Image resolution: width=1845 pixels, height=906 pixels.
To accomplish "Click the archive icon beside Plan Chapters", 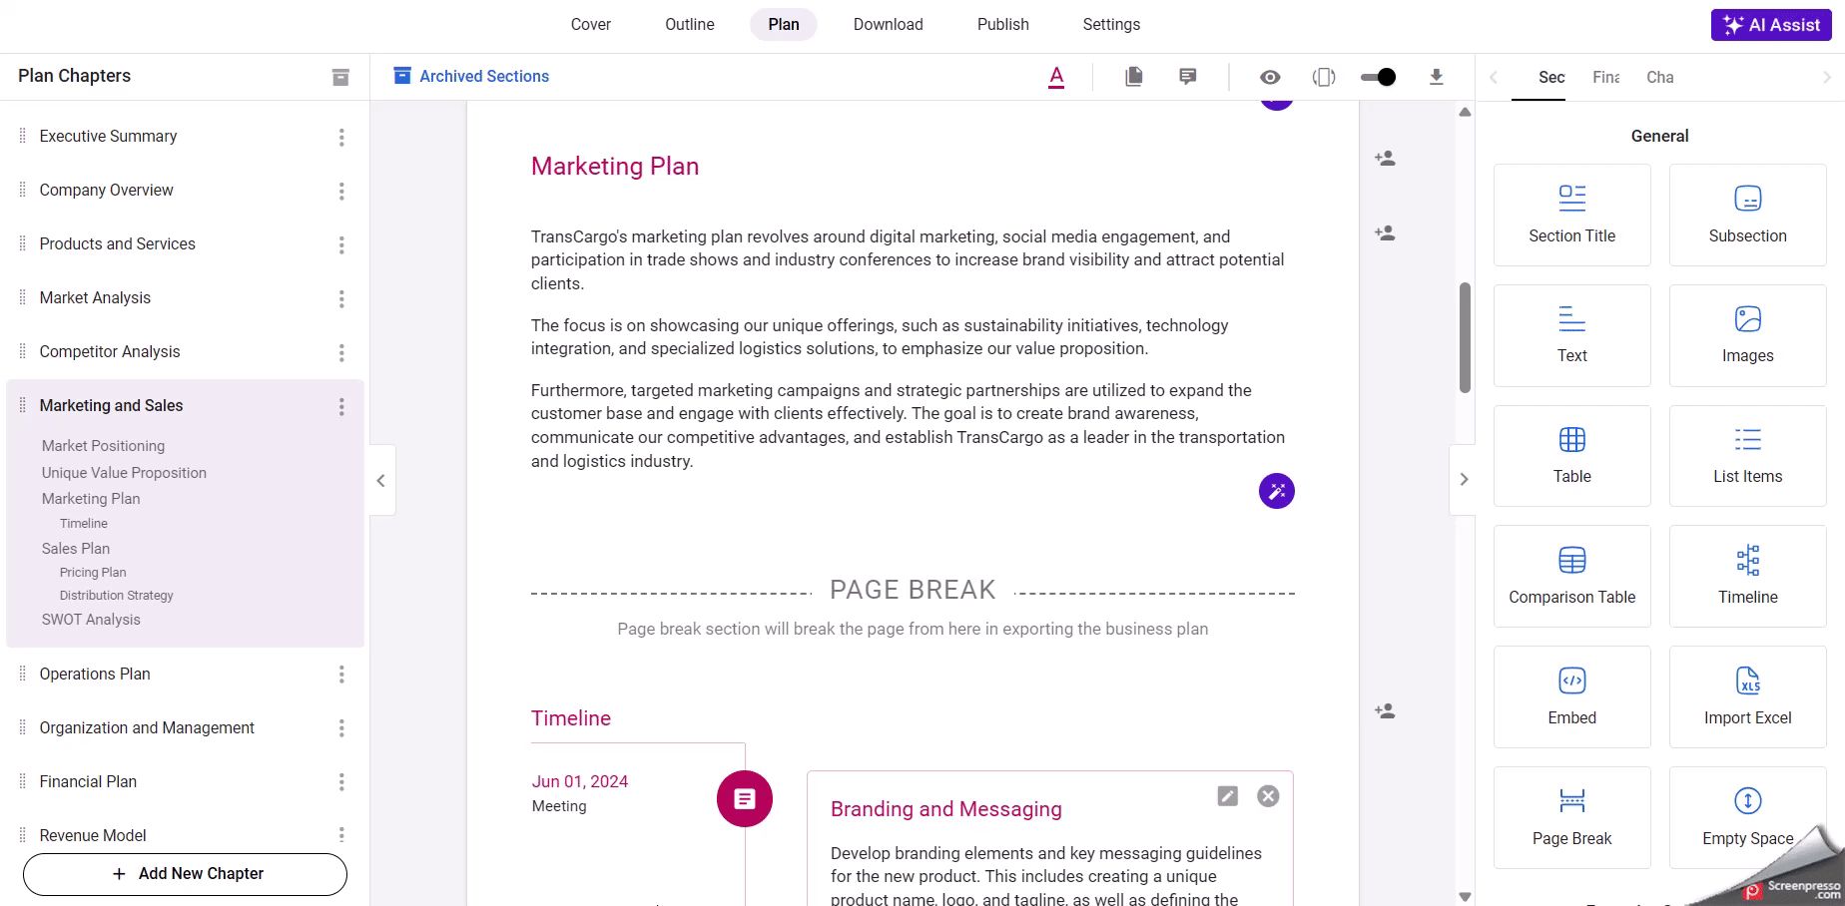I will click(340, 77).
